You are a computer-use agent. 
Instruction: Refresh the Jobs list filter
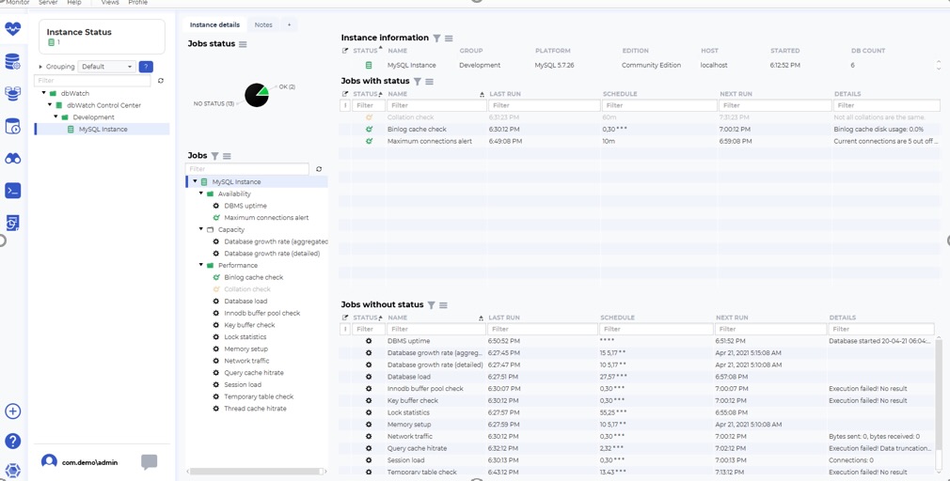tap(319, 169)
